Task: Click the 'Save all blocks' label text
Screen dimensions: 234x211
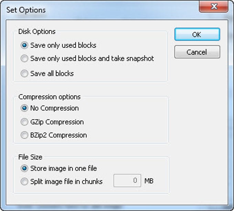Action: tap(52, 73)
